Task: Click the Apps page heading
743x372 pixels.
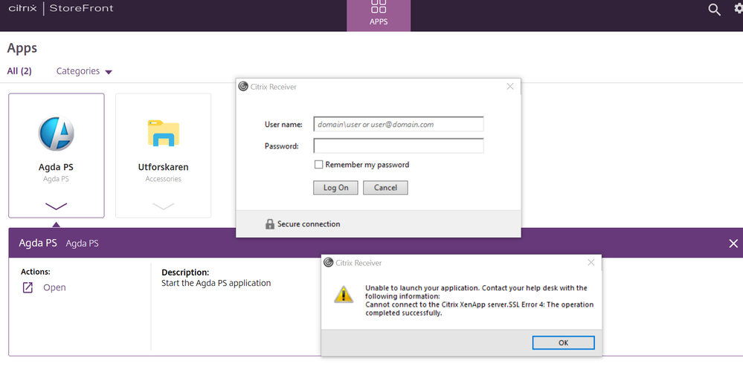Action: coord(22,48)
